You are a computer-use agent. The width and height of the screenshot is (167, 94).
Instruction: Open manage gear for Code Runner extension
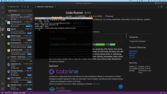click(31, 19)
